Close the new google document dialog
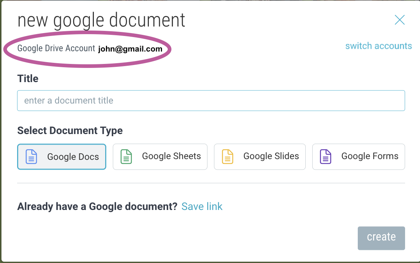The height and width of the screenshot is (263, 420). [x=400, y=20]
